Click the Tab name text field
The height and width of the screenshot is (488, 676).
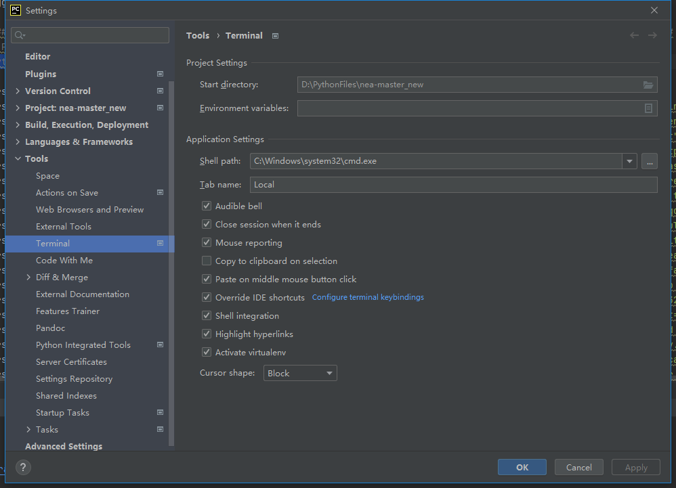click(454, 185)
